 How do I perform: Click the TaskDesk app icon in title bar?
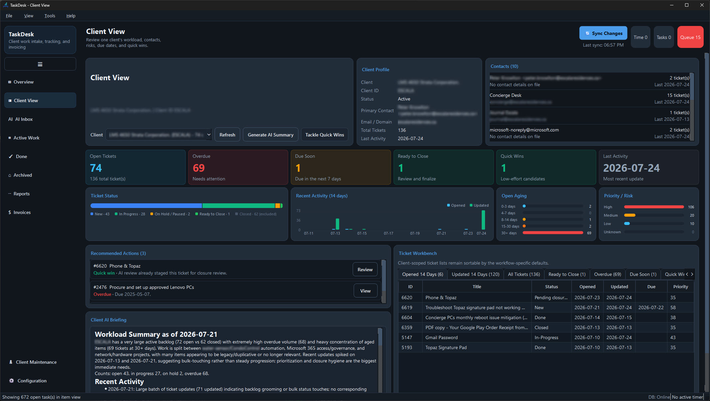click(x=5, y=5)
